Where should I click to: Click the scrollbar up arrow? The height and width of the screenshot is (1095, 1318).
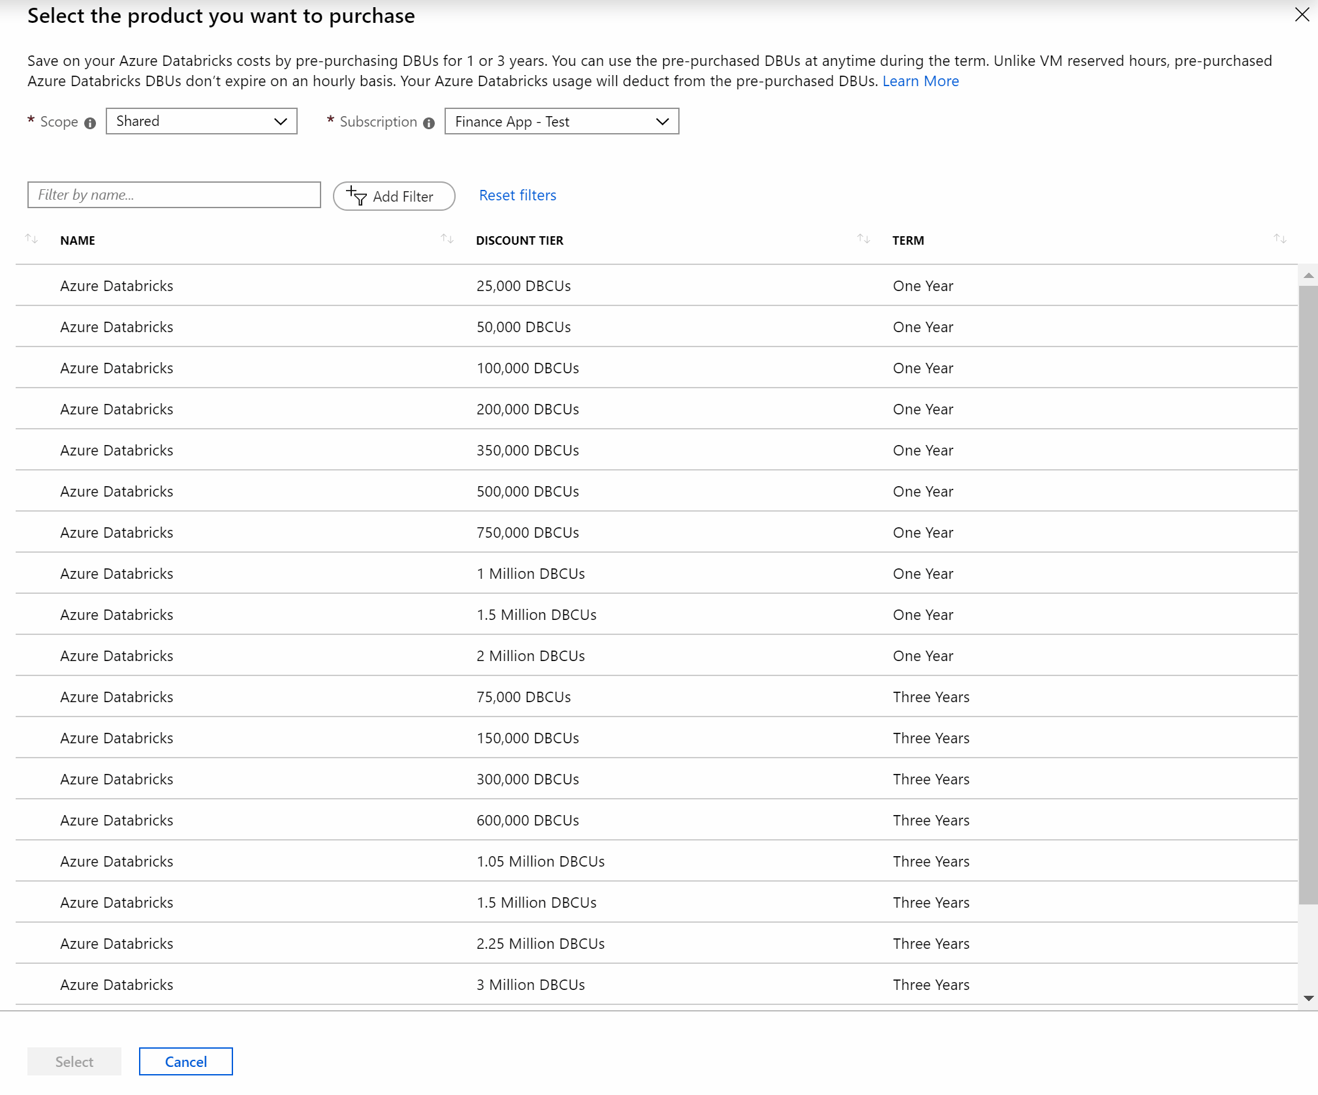(x=1308, y=275)
